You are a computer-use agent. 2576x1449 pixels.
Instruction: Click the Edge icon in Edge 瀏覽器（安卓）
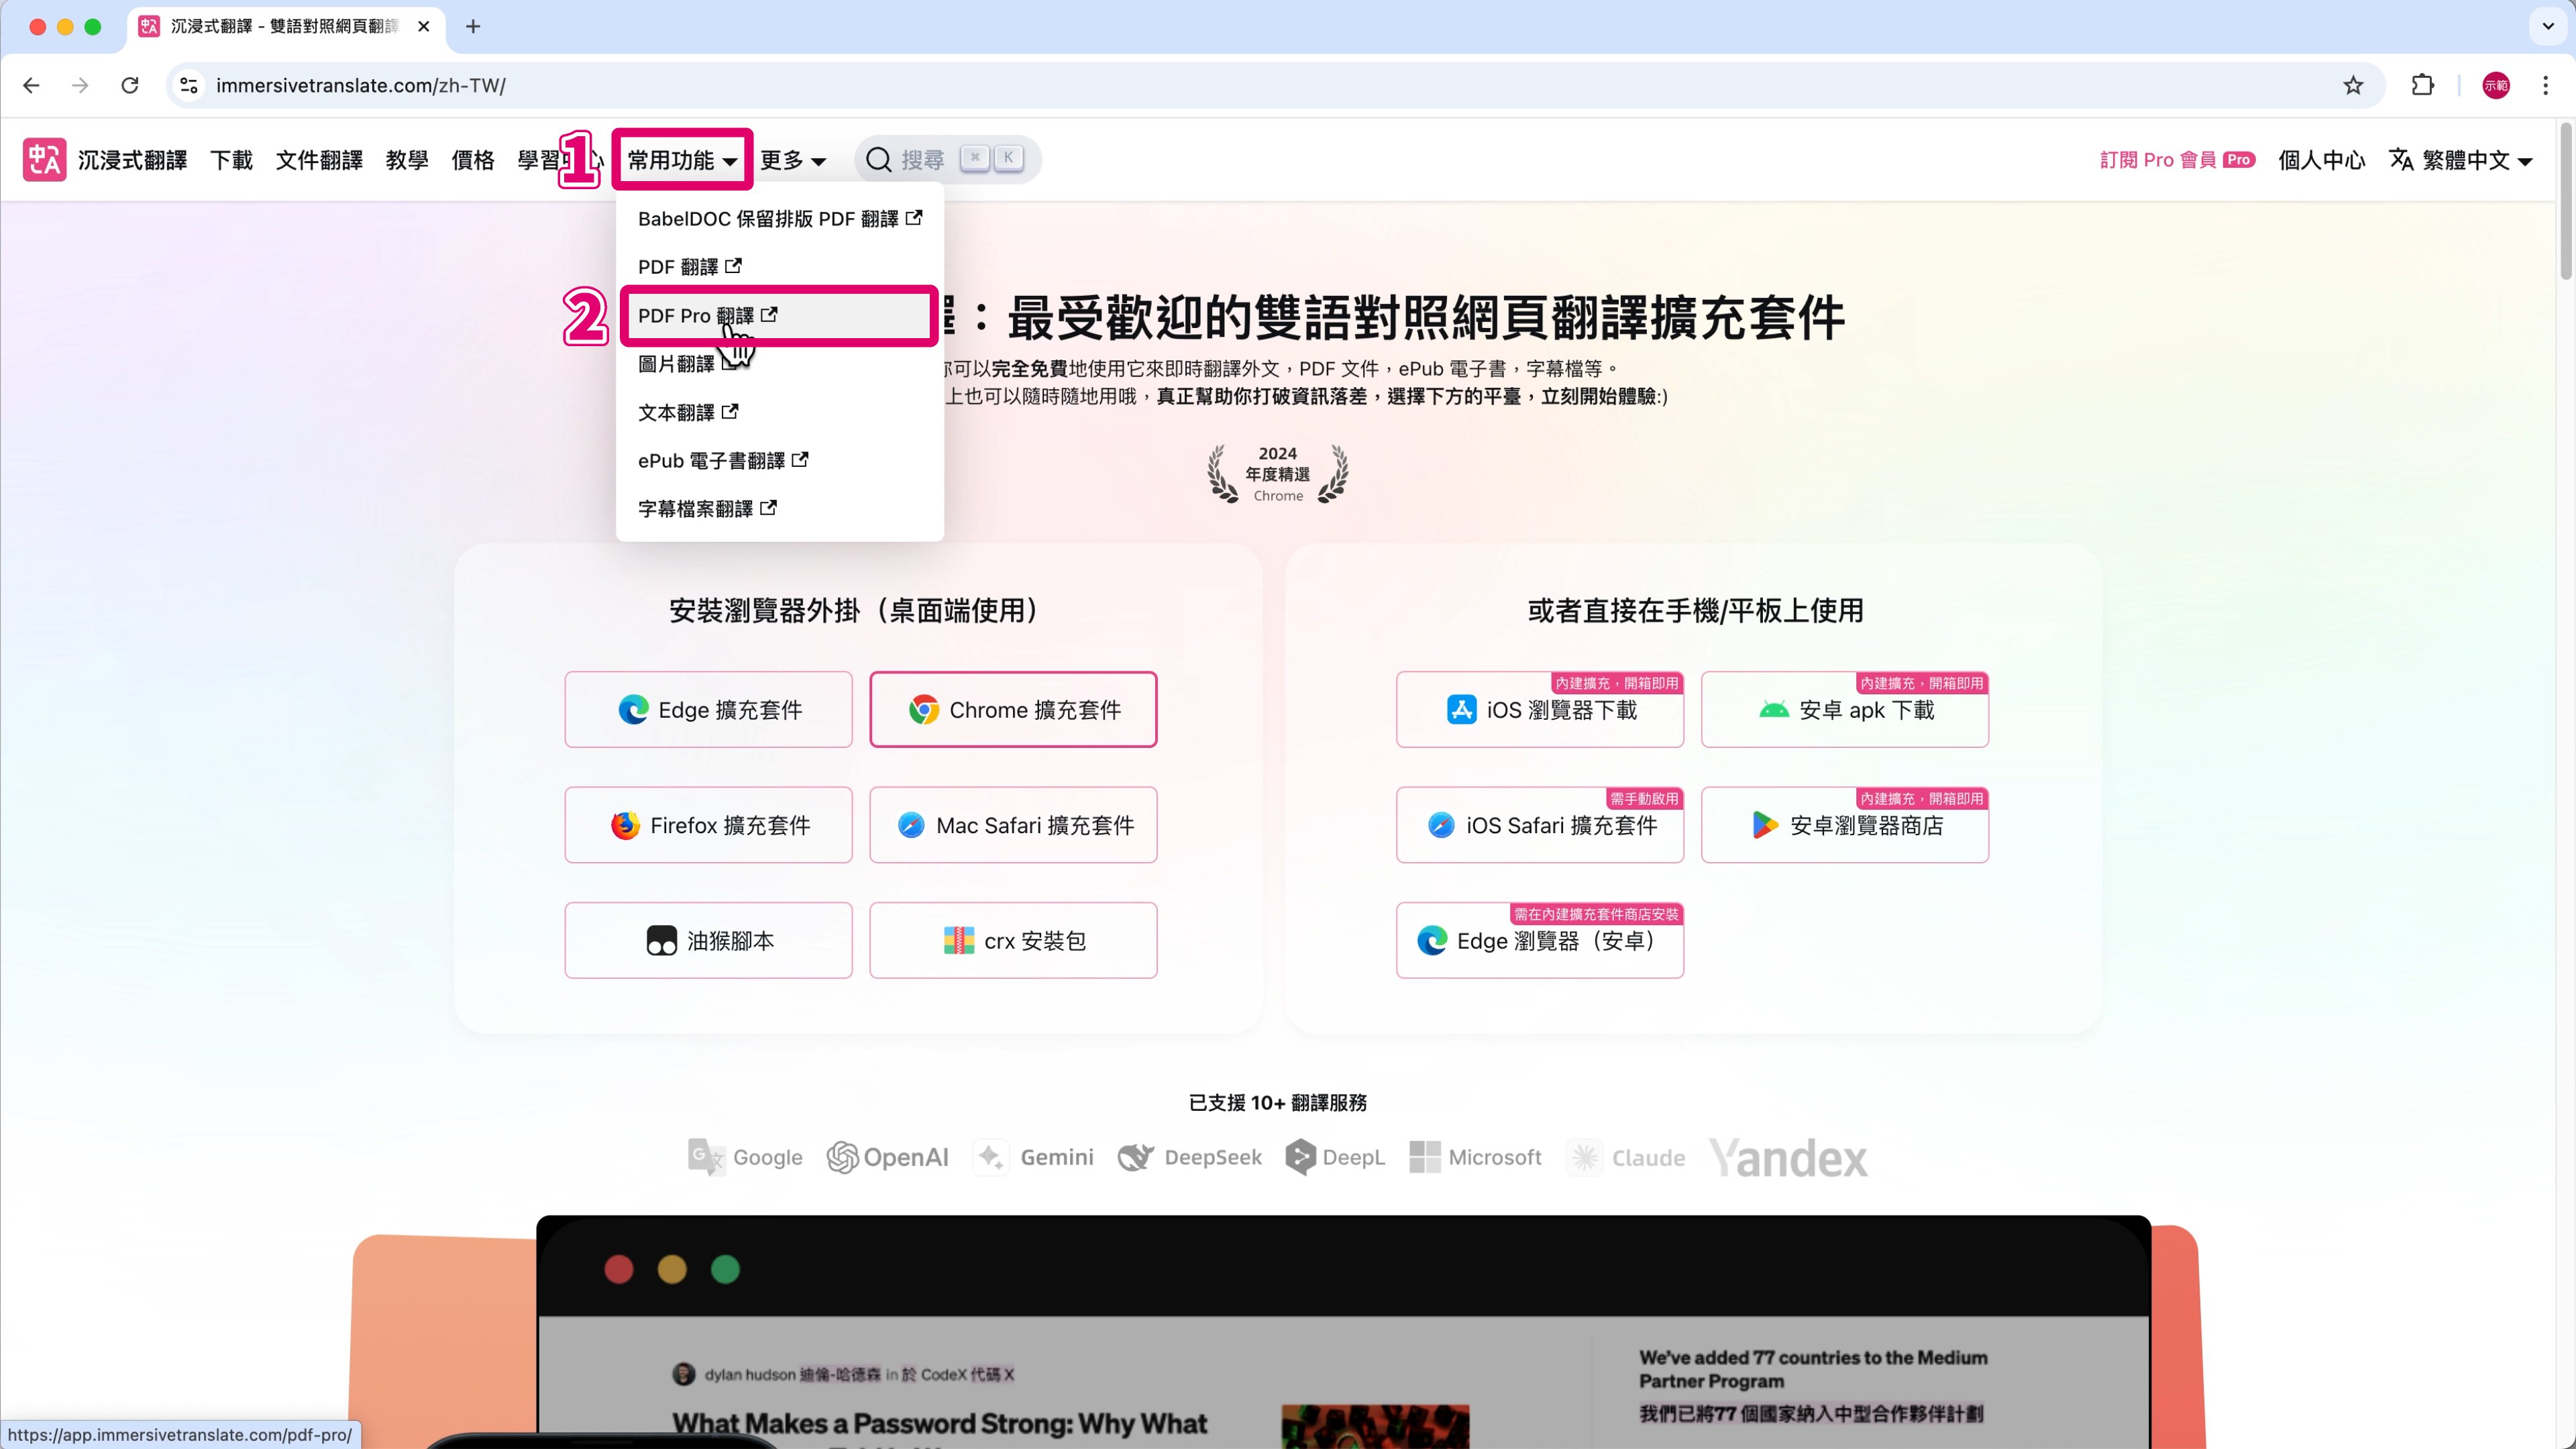[x=1432, y=941]
